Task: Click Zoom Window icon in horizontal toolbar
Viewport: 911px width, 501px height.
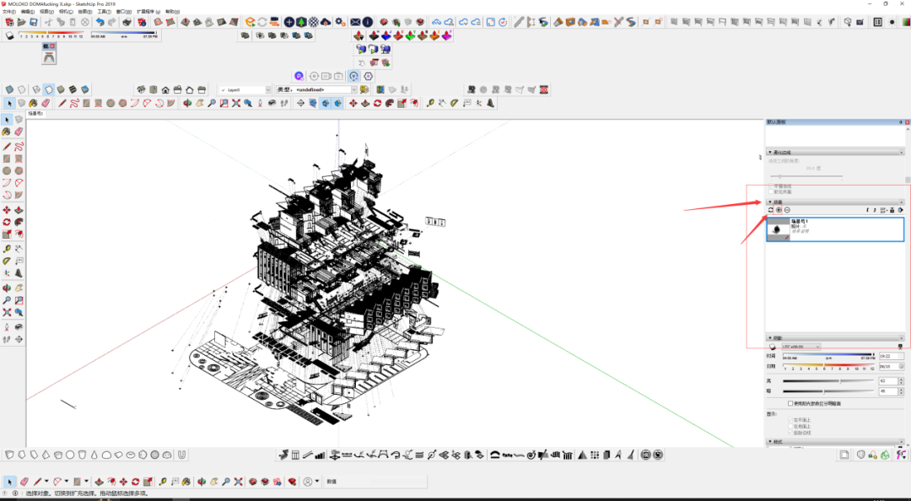Action: pos(224,104)
